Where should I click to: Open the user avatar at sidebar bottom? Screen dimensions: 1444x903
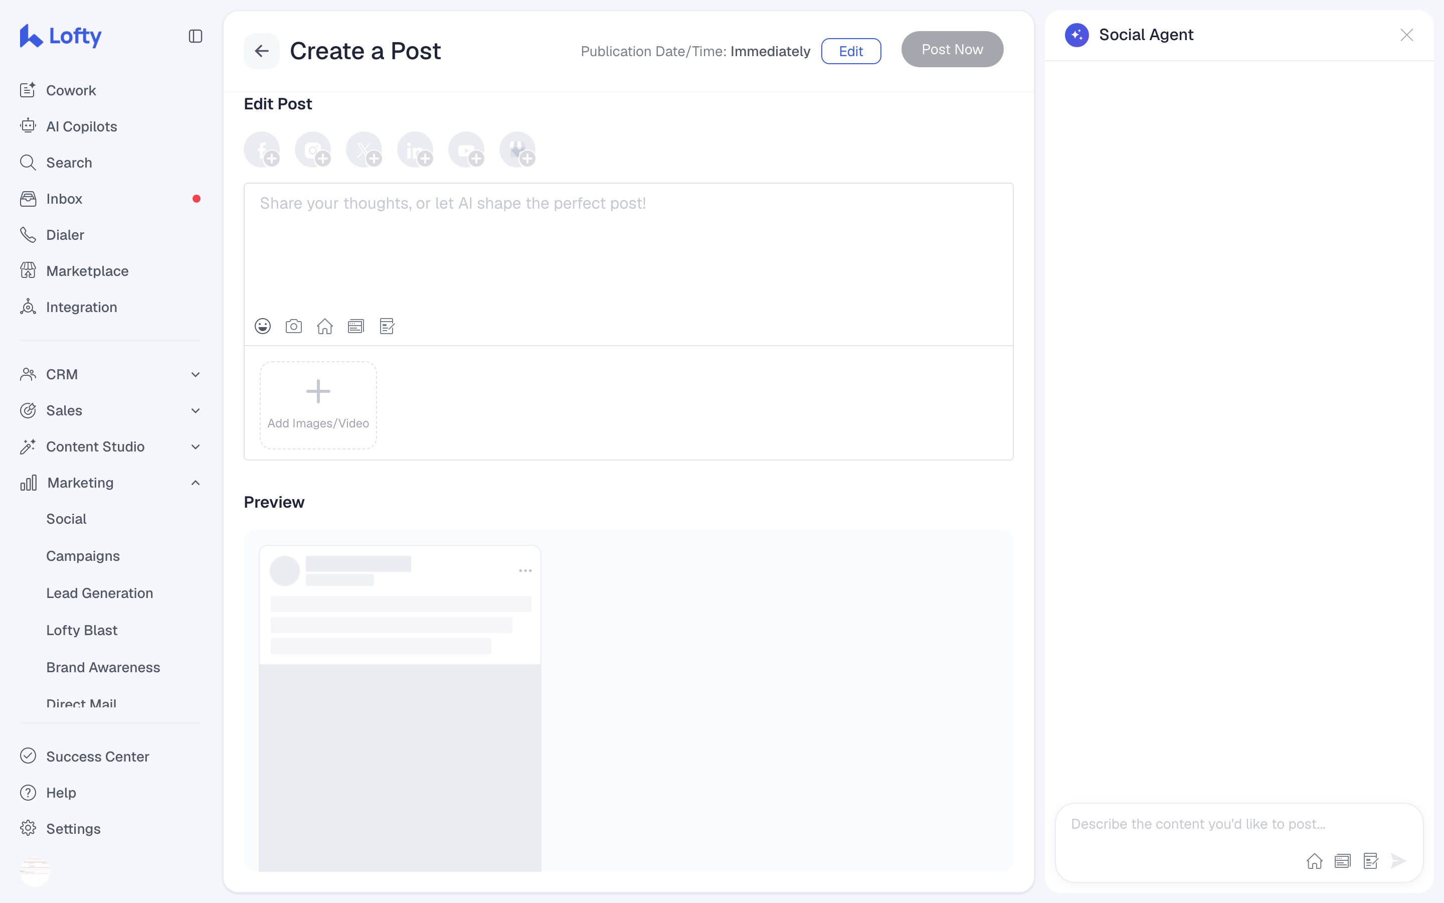point(35,871)
